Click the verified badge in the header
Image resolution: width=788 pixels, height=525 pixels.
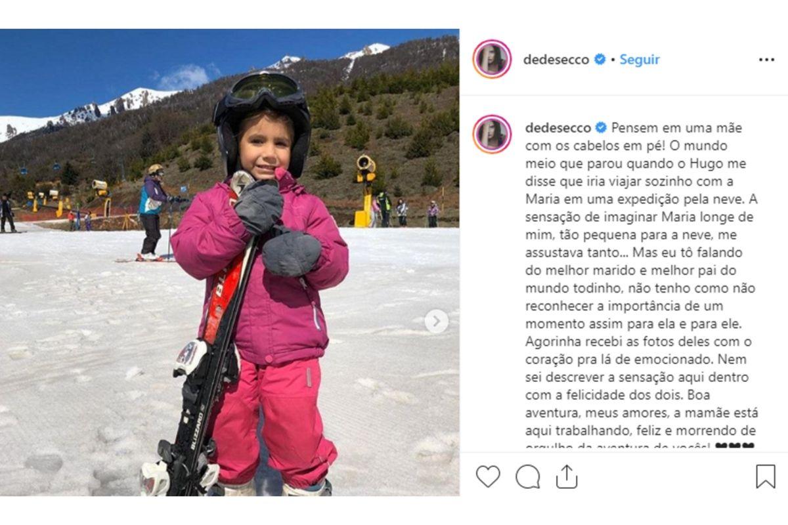pos(600,59)
